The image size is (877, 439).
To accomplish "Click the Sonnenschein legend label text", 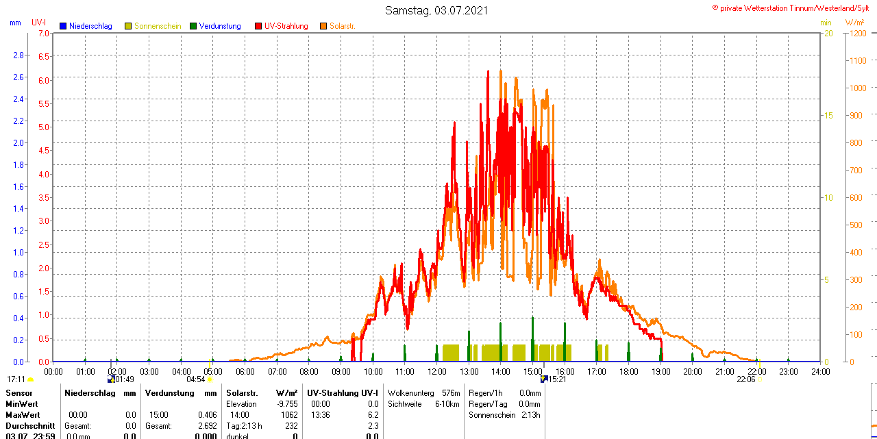I will click(x=158, y=26).
